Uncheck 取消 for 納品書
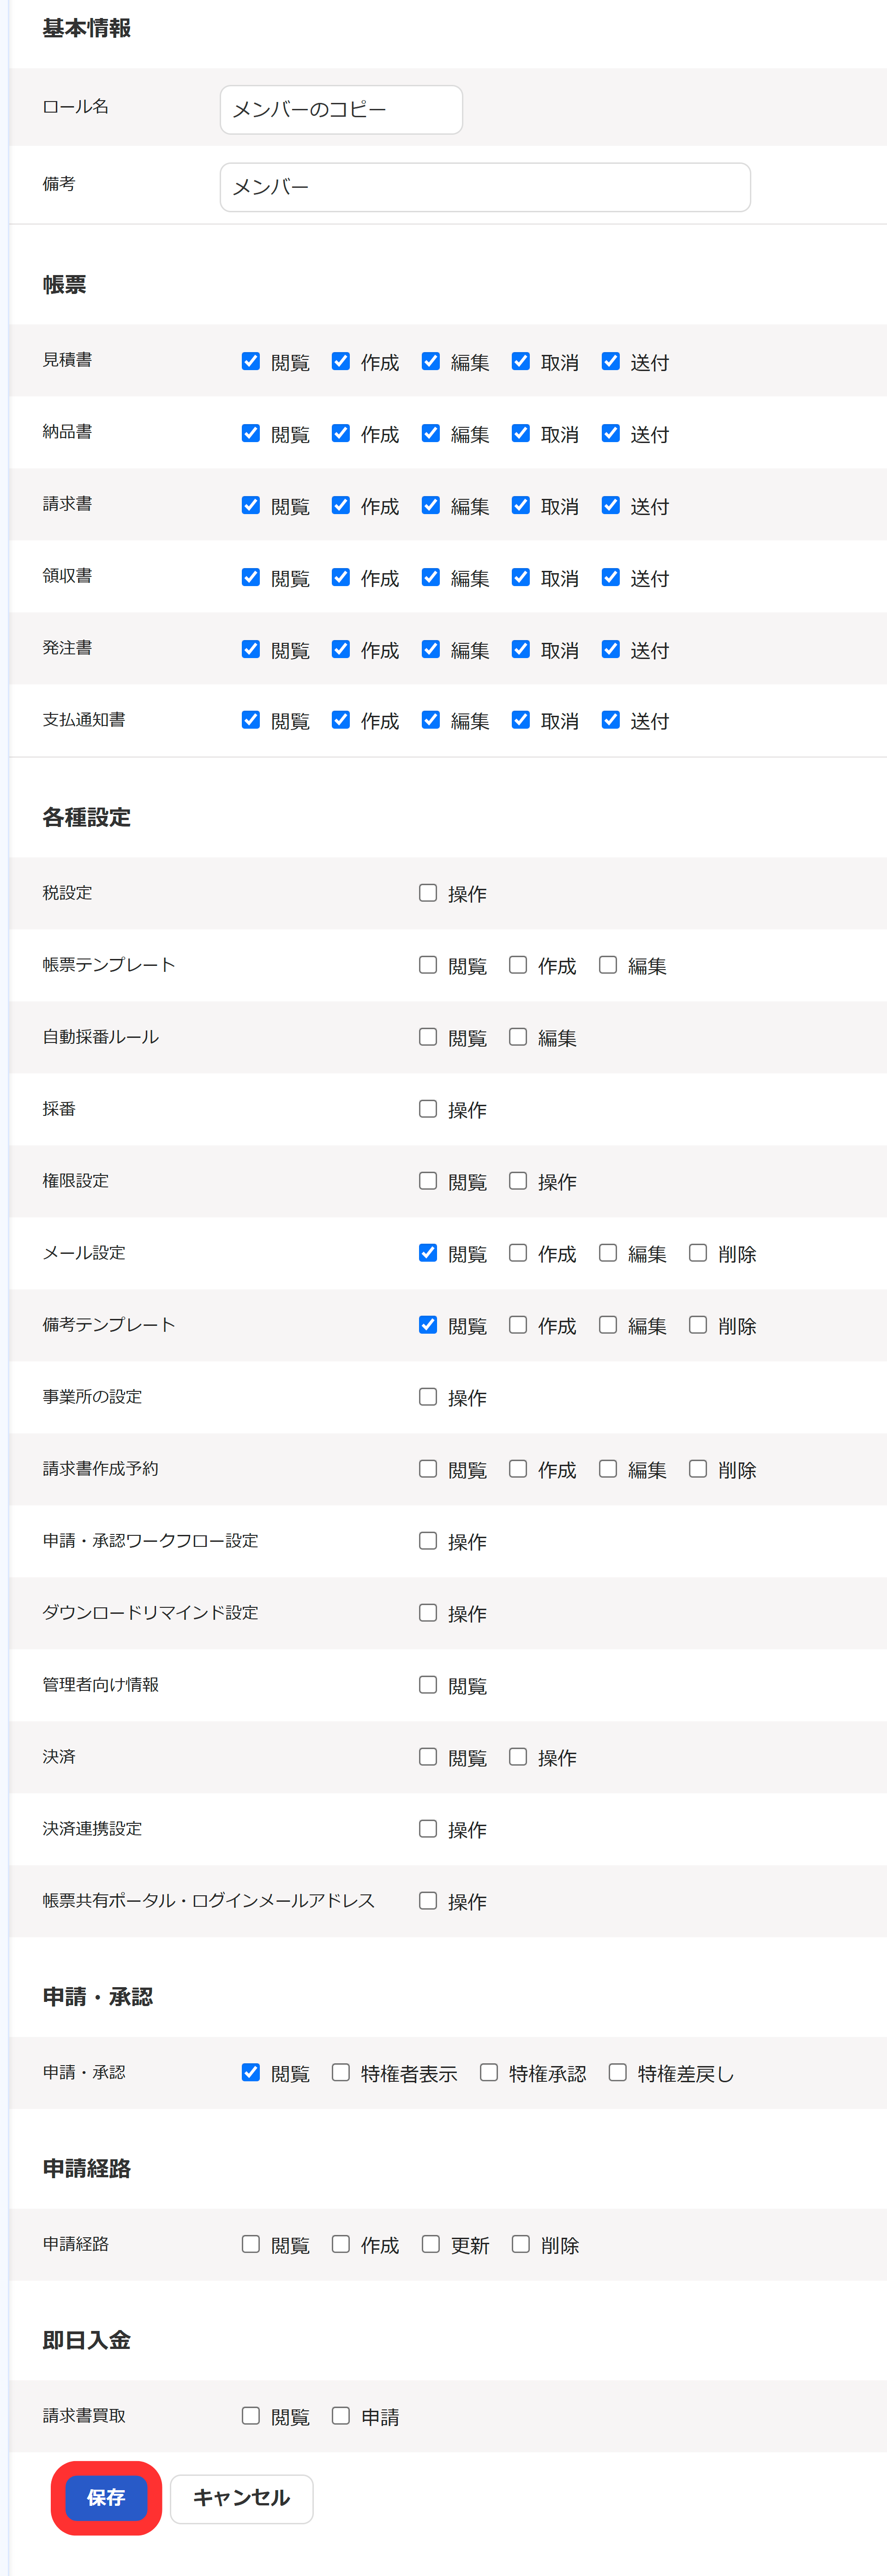Viewport: 887px width, 2576px height. 521,433
